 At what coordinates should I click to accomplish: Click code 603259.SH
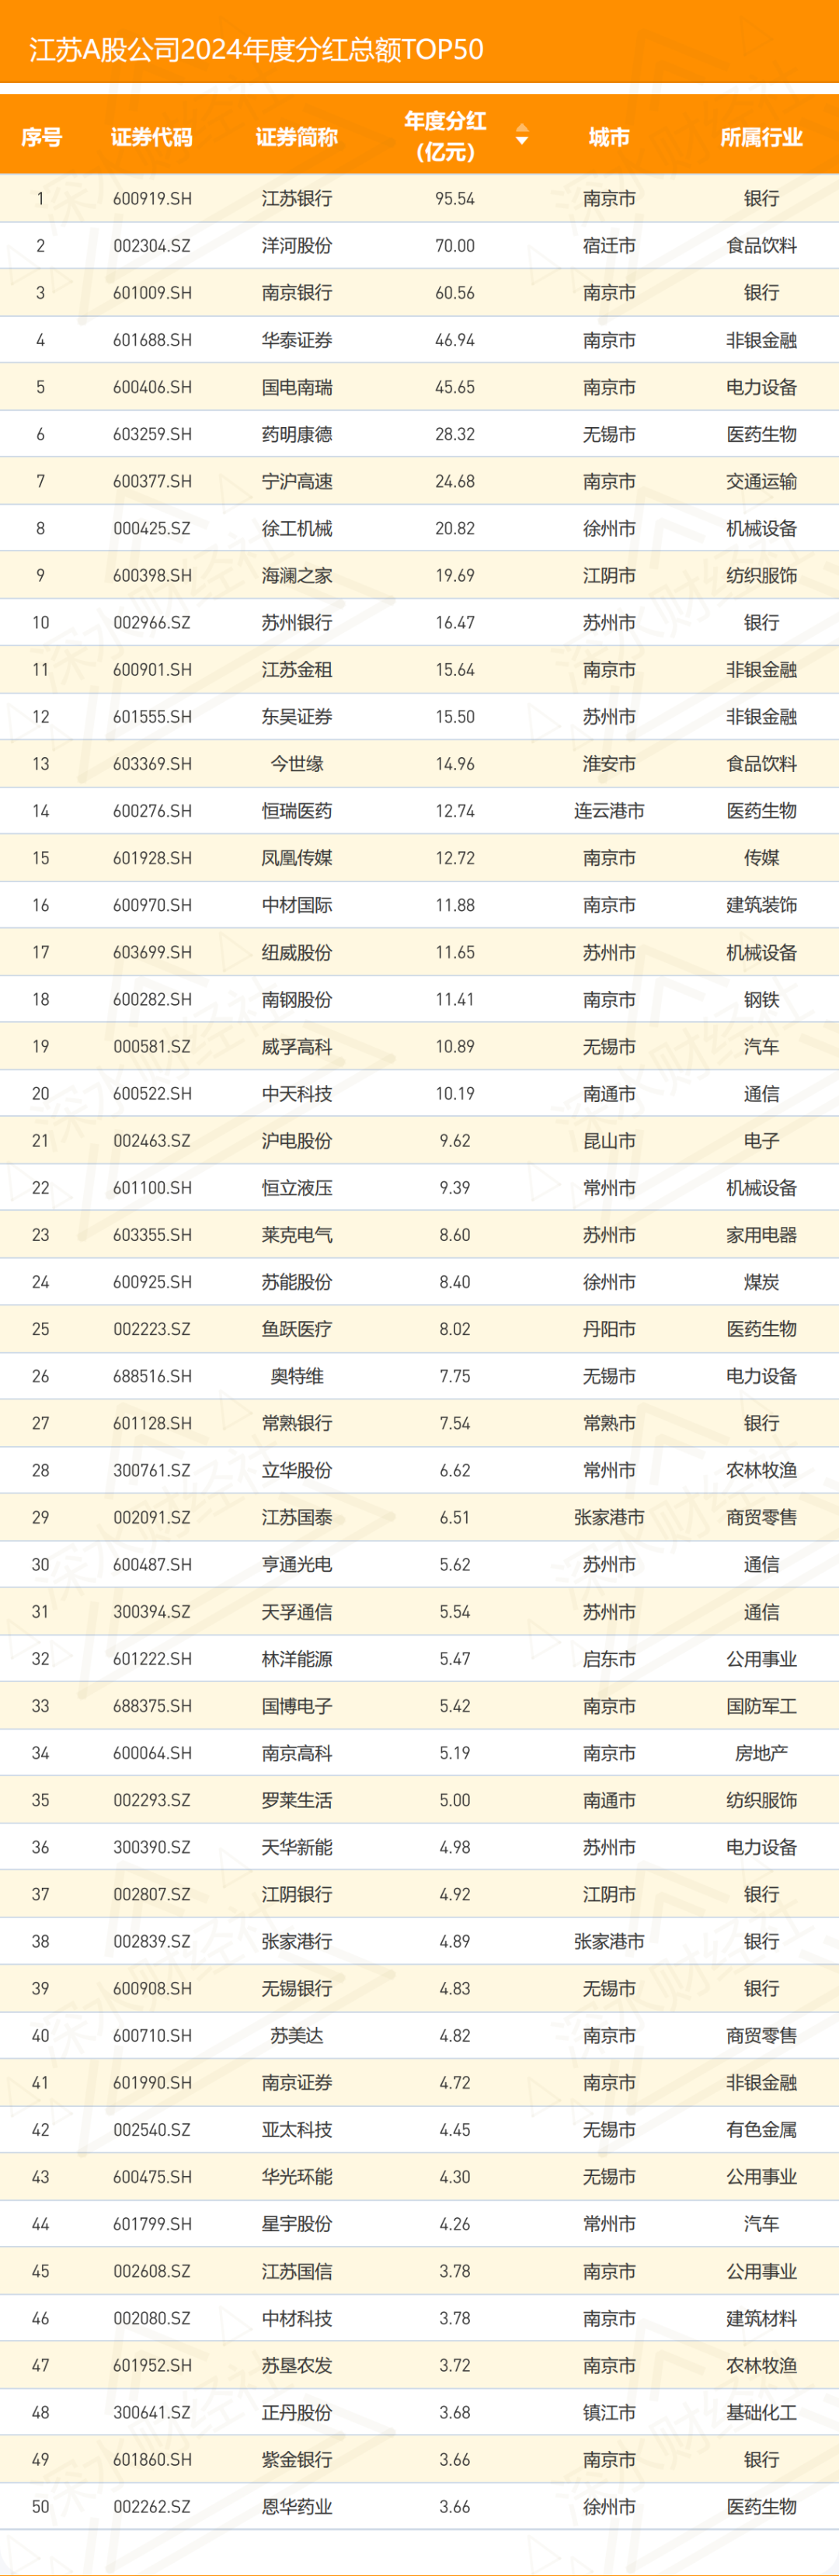[x=152, y=434]
